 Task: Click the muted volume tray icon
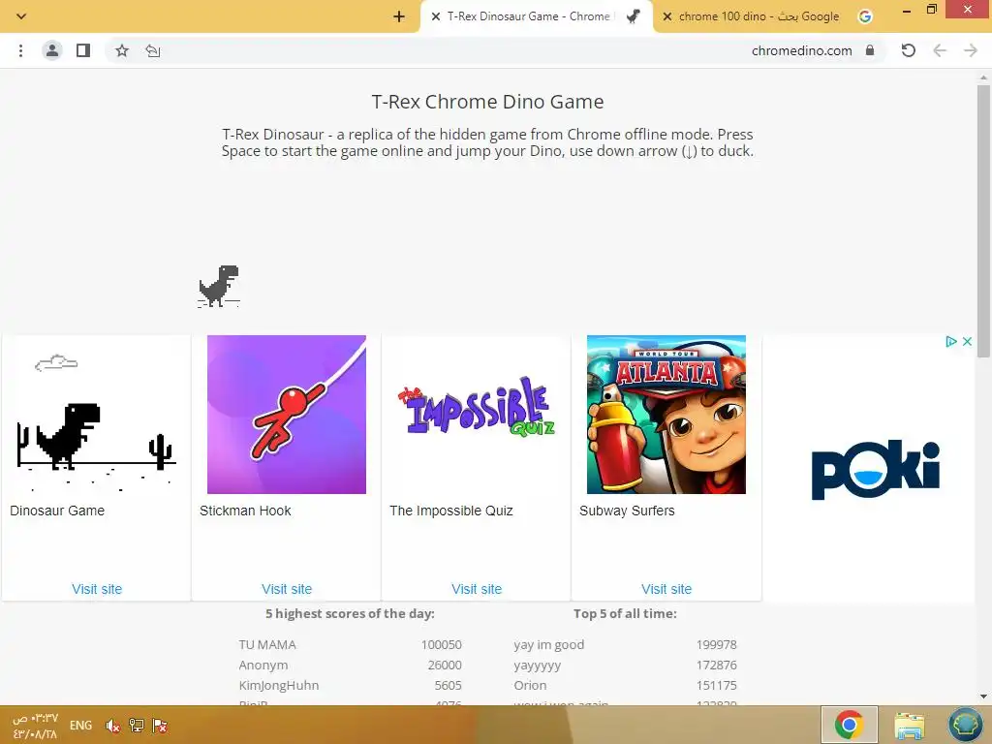112,726
